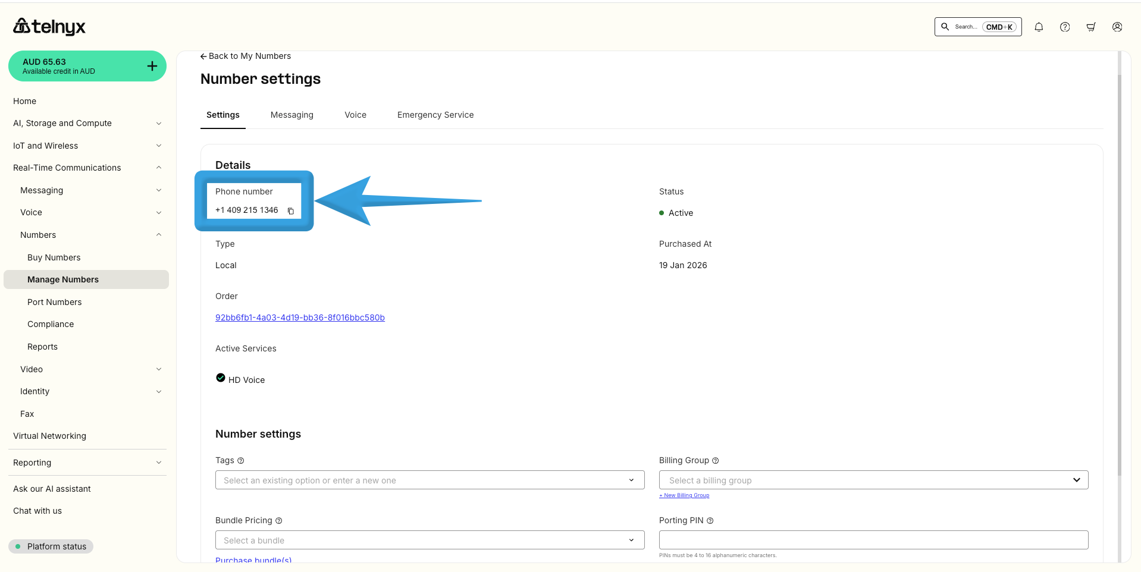This screenshot has height=572, width=1141.
Task: Open the help question mark icon
Action: click(x=1065, y=27)
